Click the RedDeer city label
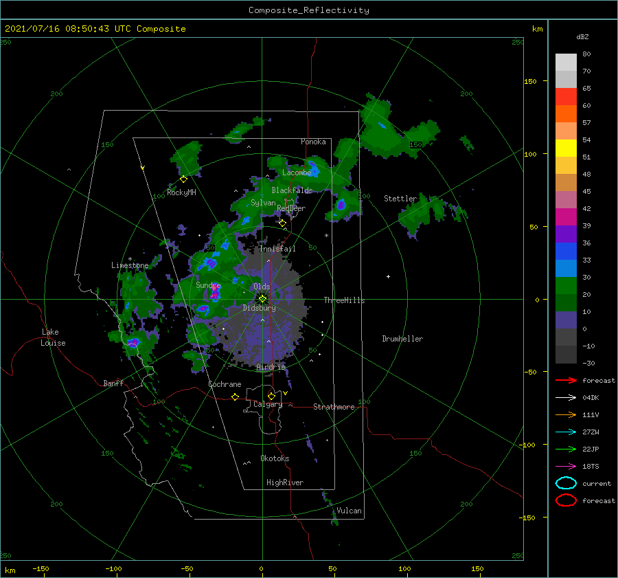 pyautogui.click(x=291, y=208)
